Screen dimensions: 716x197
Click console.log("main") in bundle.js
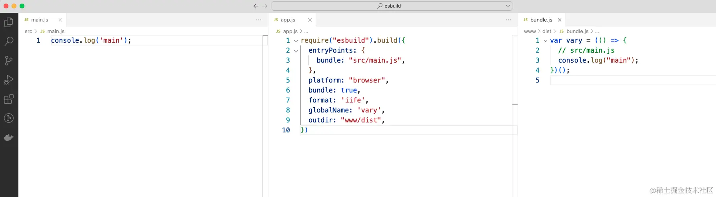[x=598, y=60]
